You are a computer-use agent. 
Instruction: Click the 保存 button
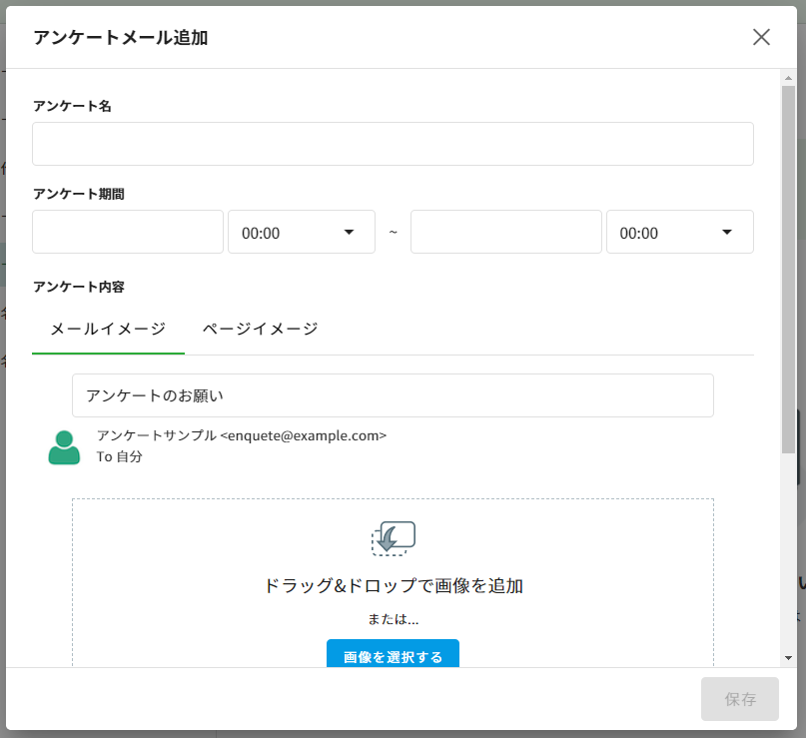coord(740,699)
